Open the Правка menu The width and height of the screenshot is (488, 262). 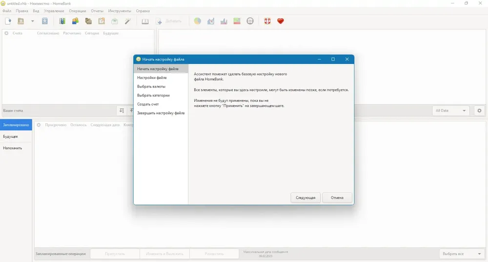click(22, 11)
